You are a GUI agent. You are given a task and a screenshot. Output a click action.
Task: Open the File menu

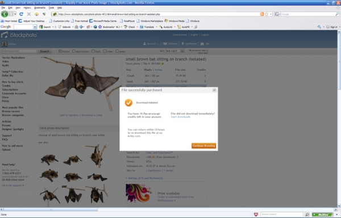point(3,8)
